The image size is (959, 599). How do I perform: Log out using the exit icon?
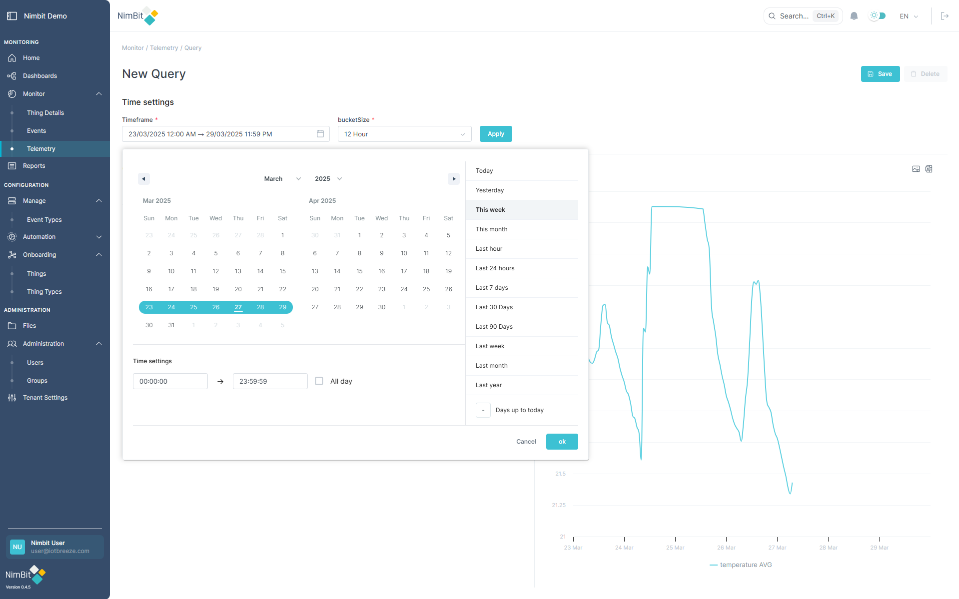(945, 16)
